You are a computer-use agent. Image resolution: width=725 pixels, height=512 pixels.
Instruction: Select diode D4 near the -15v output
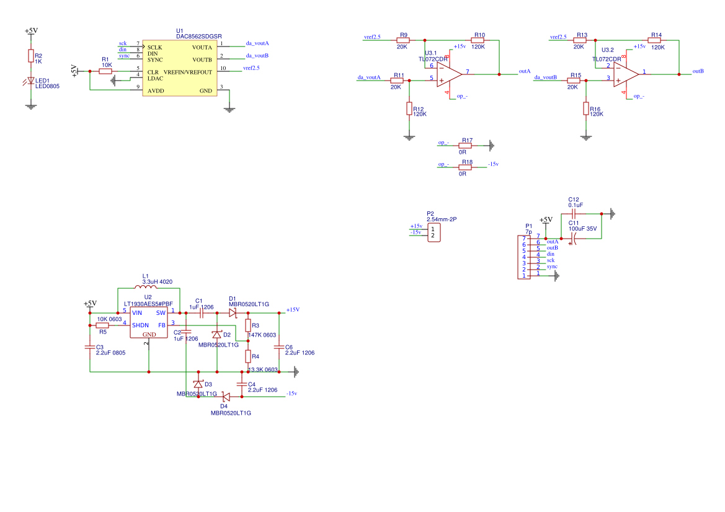226,397
